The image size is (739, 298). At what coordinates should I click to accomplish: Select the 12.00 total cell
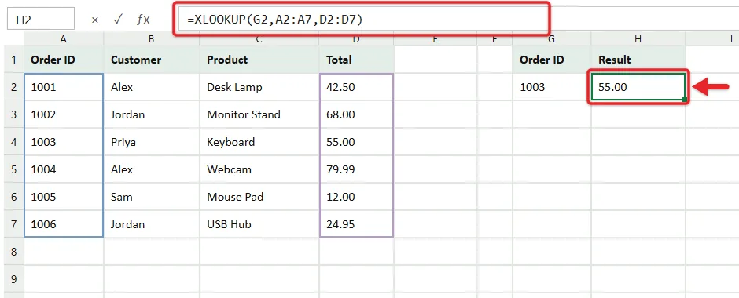356,197
